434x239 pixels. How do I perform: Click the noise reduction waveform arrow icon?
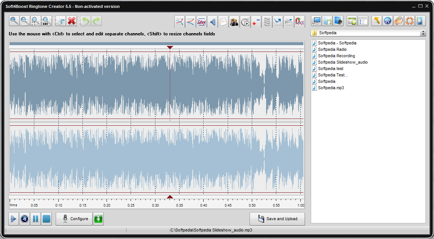tap(289, 21)
